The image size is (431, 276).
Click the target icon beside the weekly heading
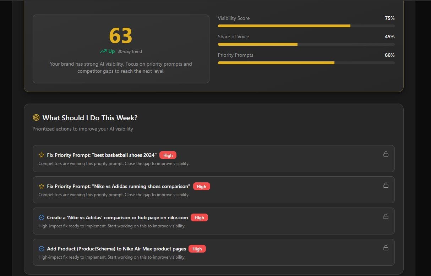(36, 117)
